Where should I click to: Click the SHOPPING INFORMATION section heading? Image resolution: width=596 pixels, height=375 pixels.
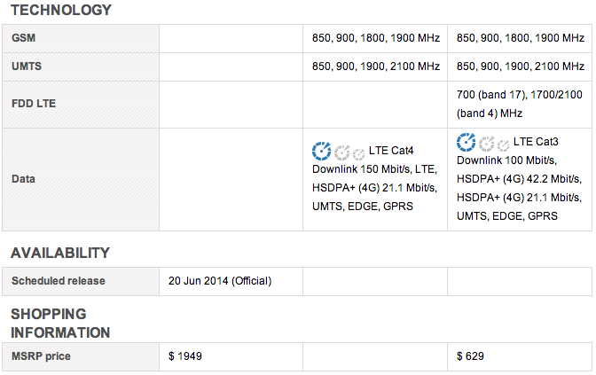point(60,323)
